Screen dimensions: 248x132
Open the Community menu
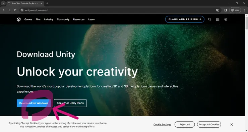click(x=63, y=19)
